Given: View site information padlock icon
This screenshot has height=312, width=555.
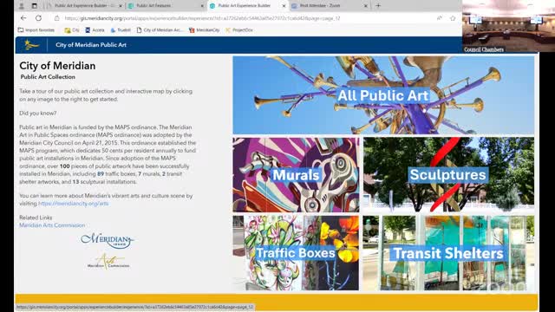Looking at the screenshot, I should [56, 18].
